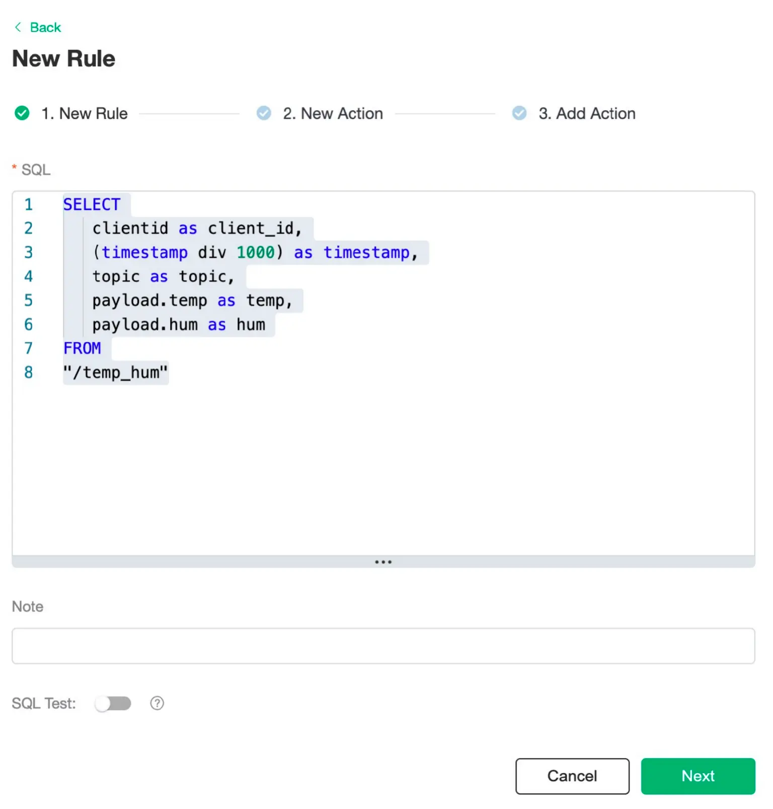
Task: Click empty area below SQL line 8
Action: (383, 463)
